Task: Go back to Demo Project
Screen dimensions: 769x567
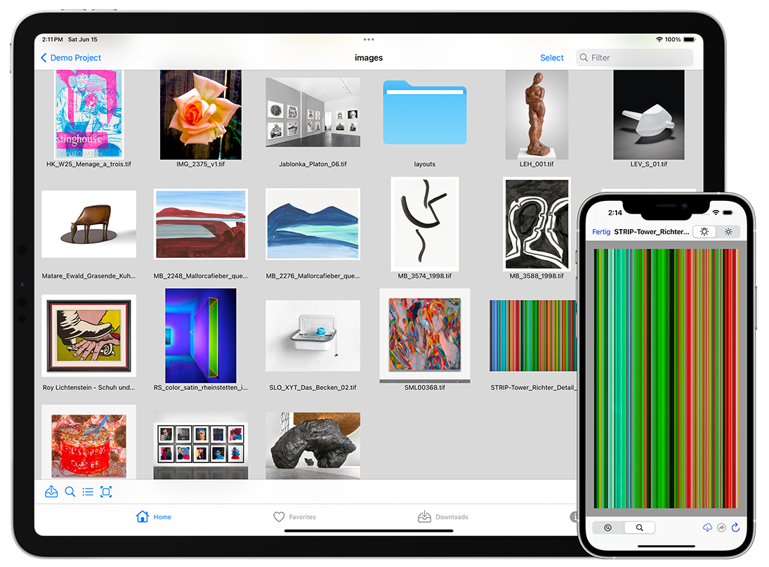Action: click(71, 58)
